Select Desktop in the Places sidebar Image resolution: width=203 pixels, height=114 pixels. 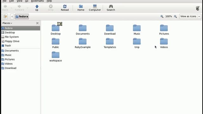coord(21,33)
